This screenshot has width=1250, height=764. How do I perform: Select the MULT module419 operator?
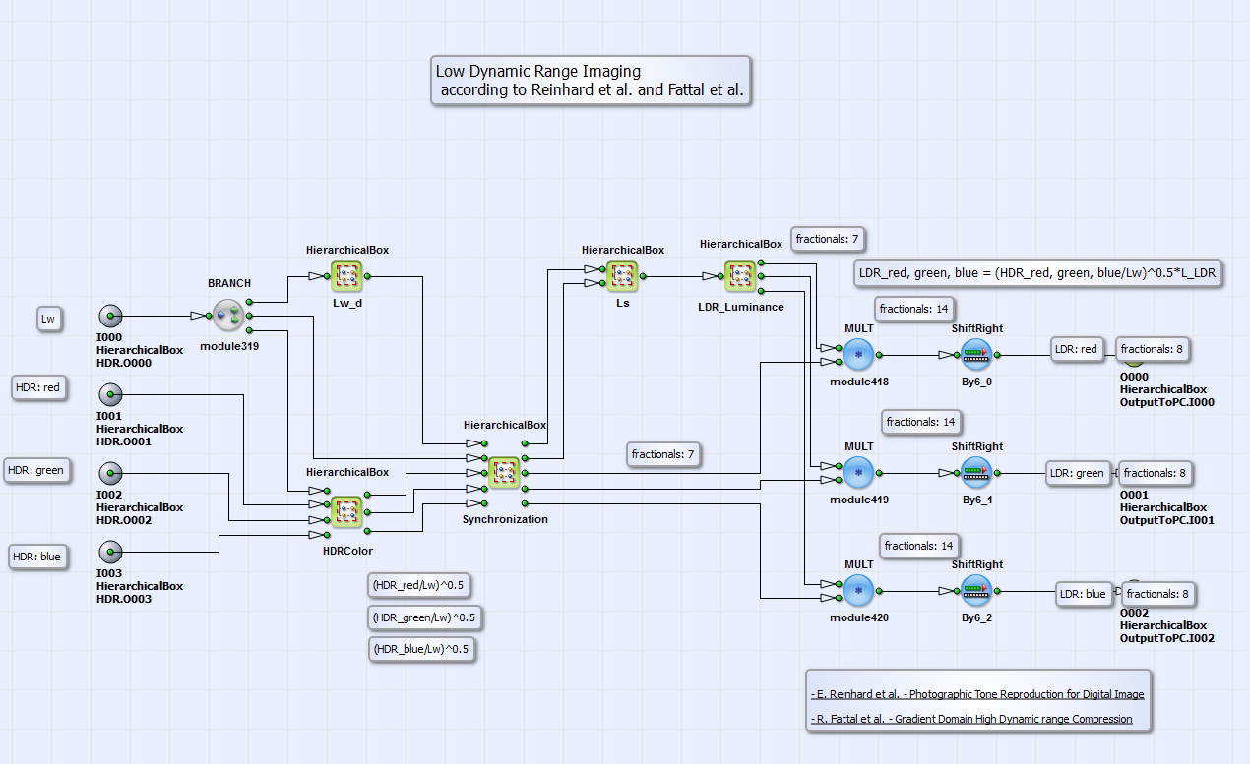click(x=858, y=473)
